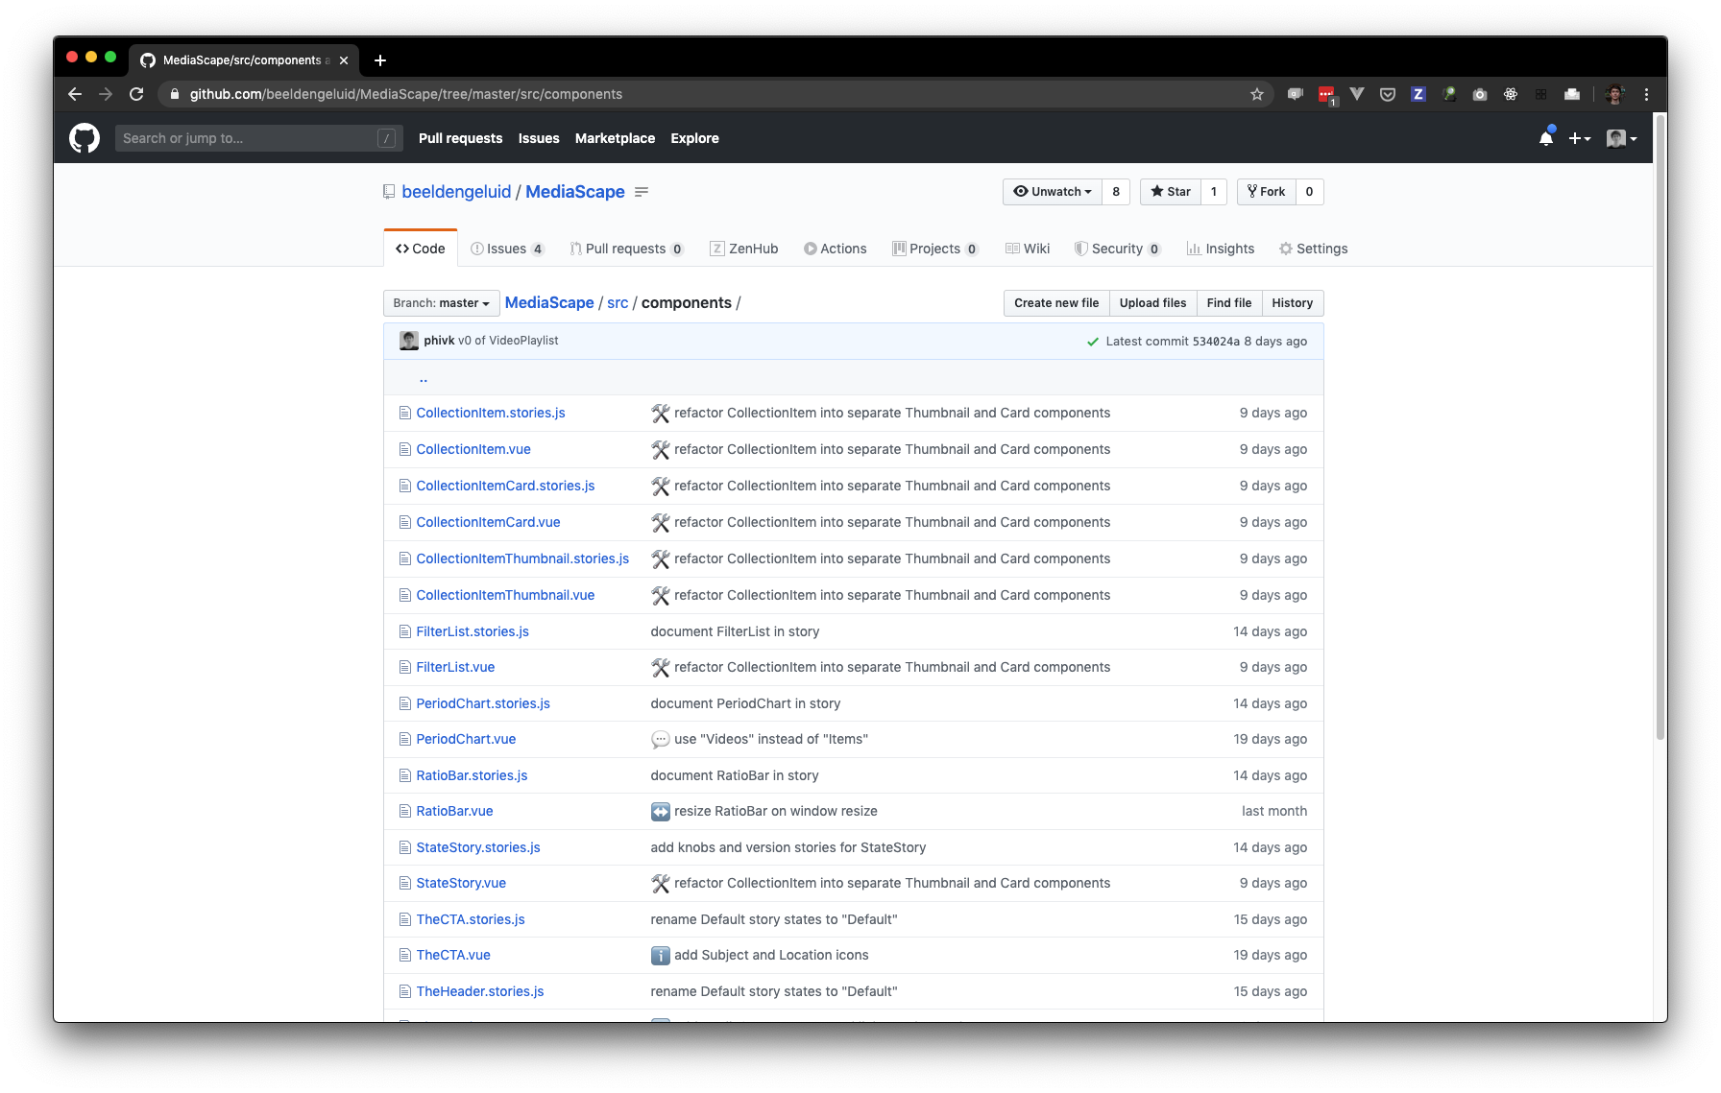Go to Marketplace in top nav
Screen dimensions: 1721x1093
pos(615,138)
